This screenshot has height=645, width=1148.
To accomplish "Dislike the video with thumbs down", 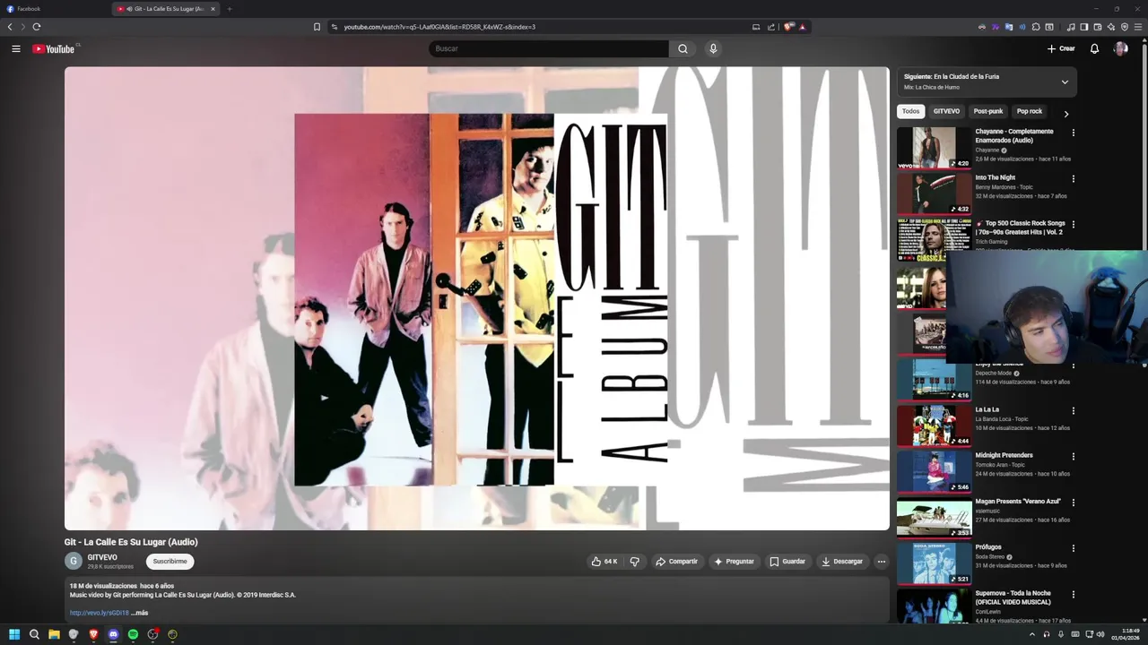I will (634, 562).
